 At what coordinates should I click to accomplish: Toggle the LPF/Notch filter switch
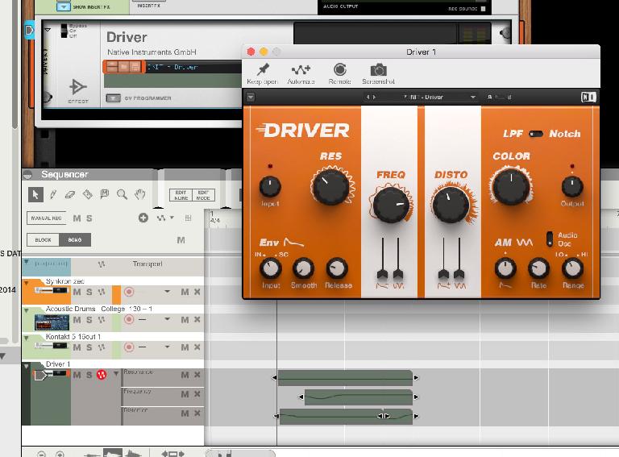536,134
